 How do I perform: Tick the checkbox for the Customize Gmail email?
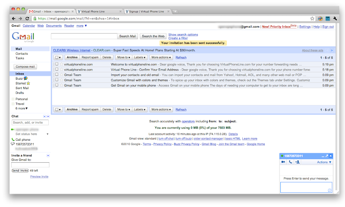pyautogui.click(x=56, y=80)
